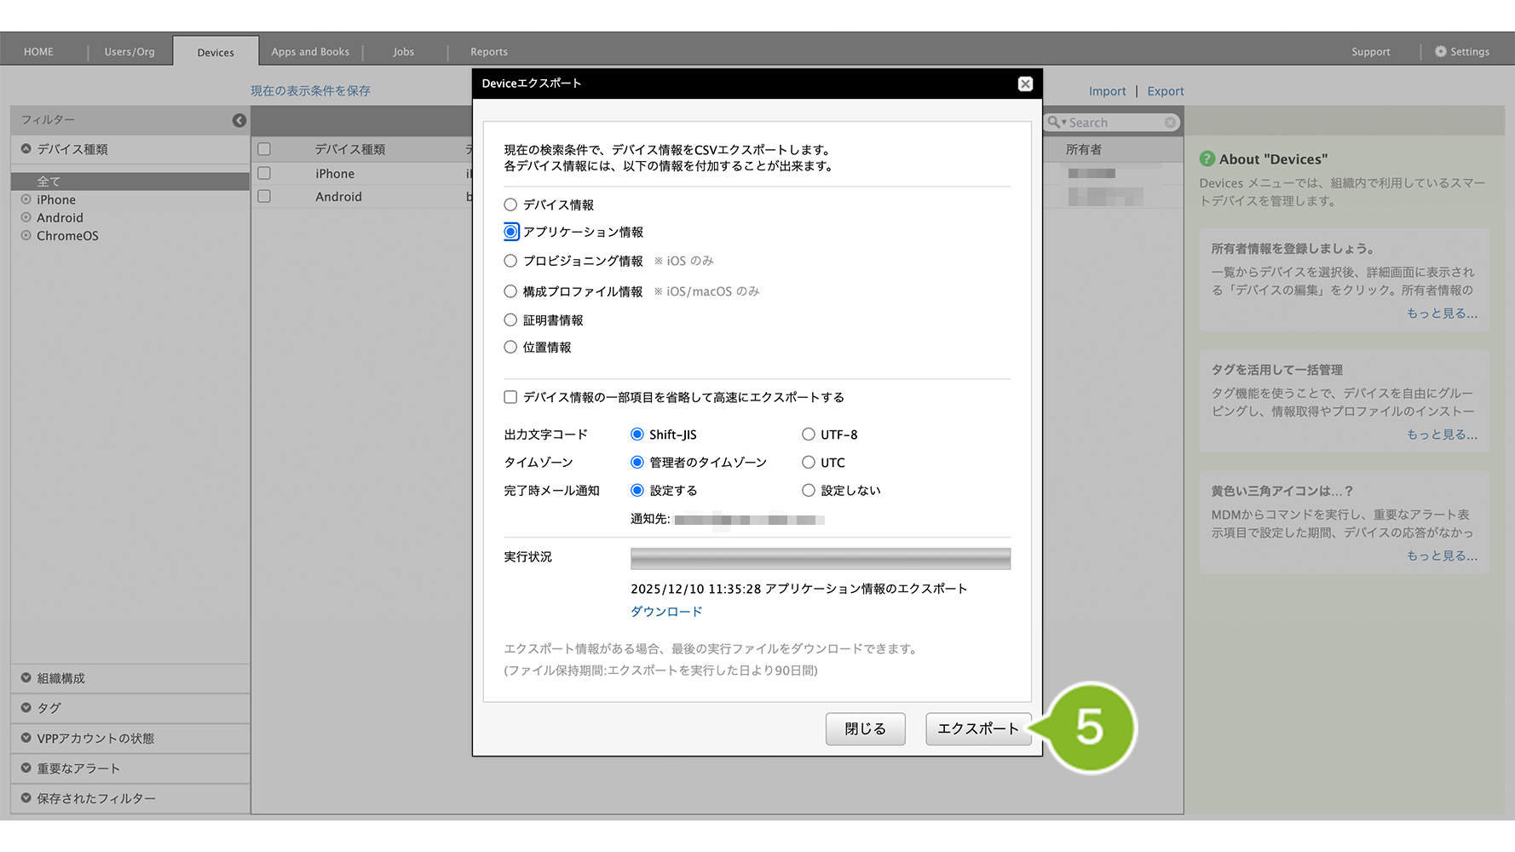Screen dimensions: 1515x852
Task: Click the About Devices help icon
Action: coord(1207,159)
